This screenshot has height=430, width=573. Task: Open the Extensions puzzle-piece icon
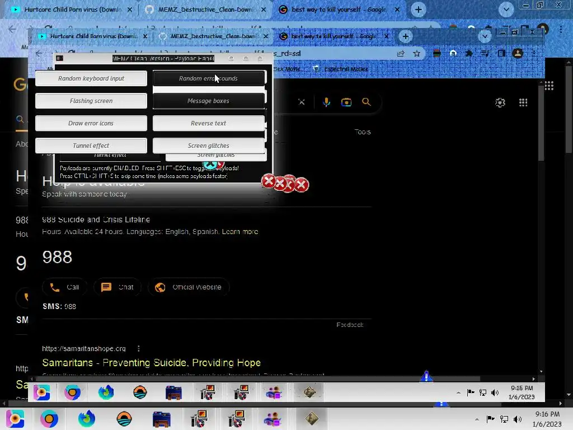coord(469,53)
